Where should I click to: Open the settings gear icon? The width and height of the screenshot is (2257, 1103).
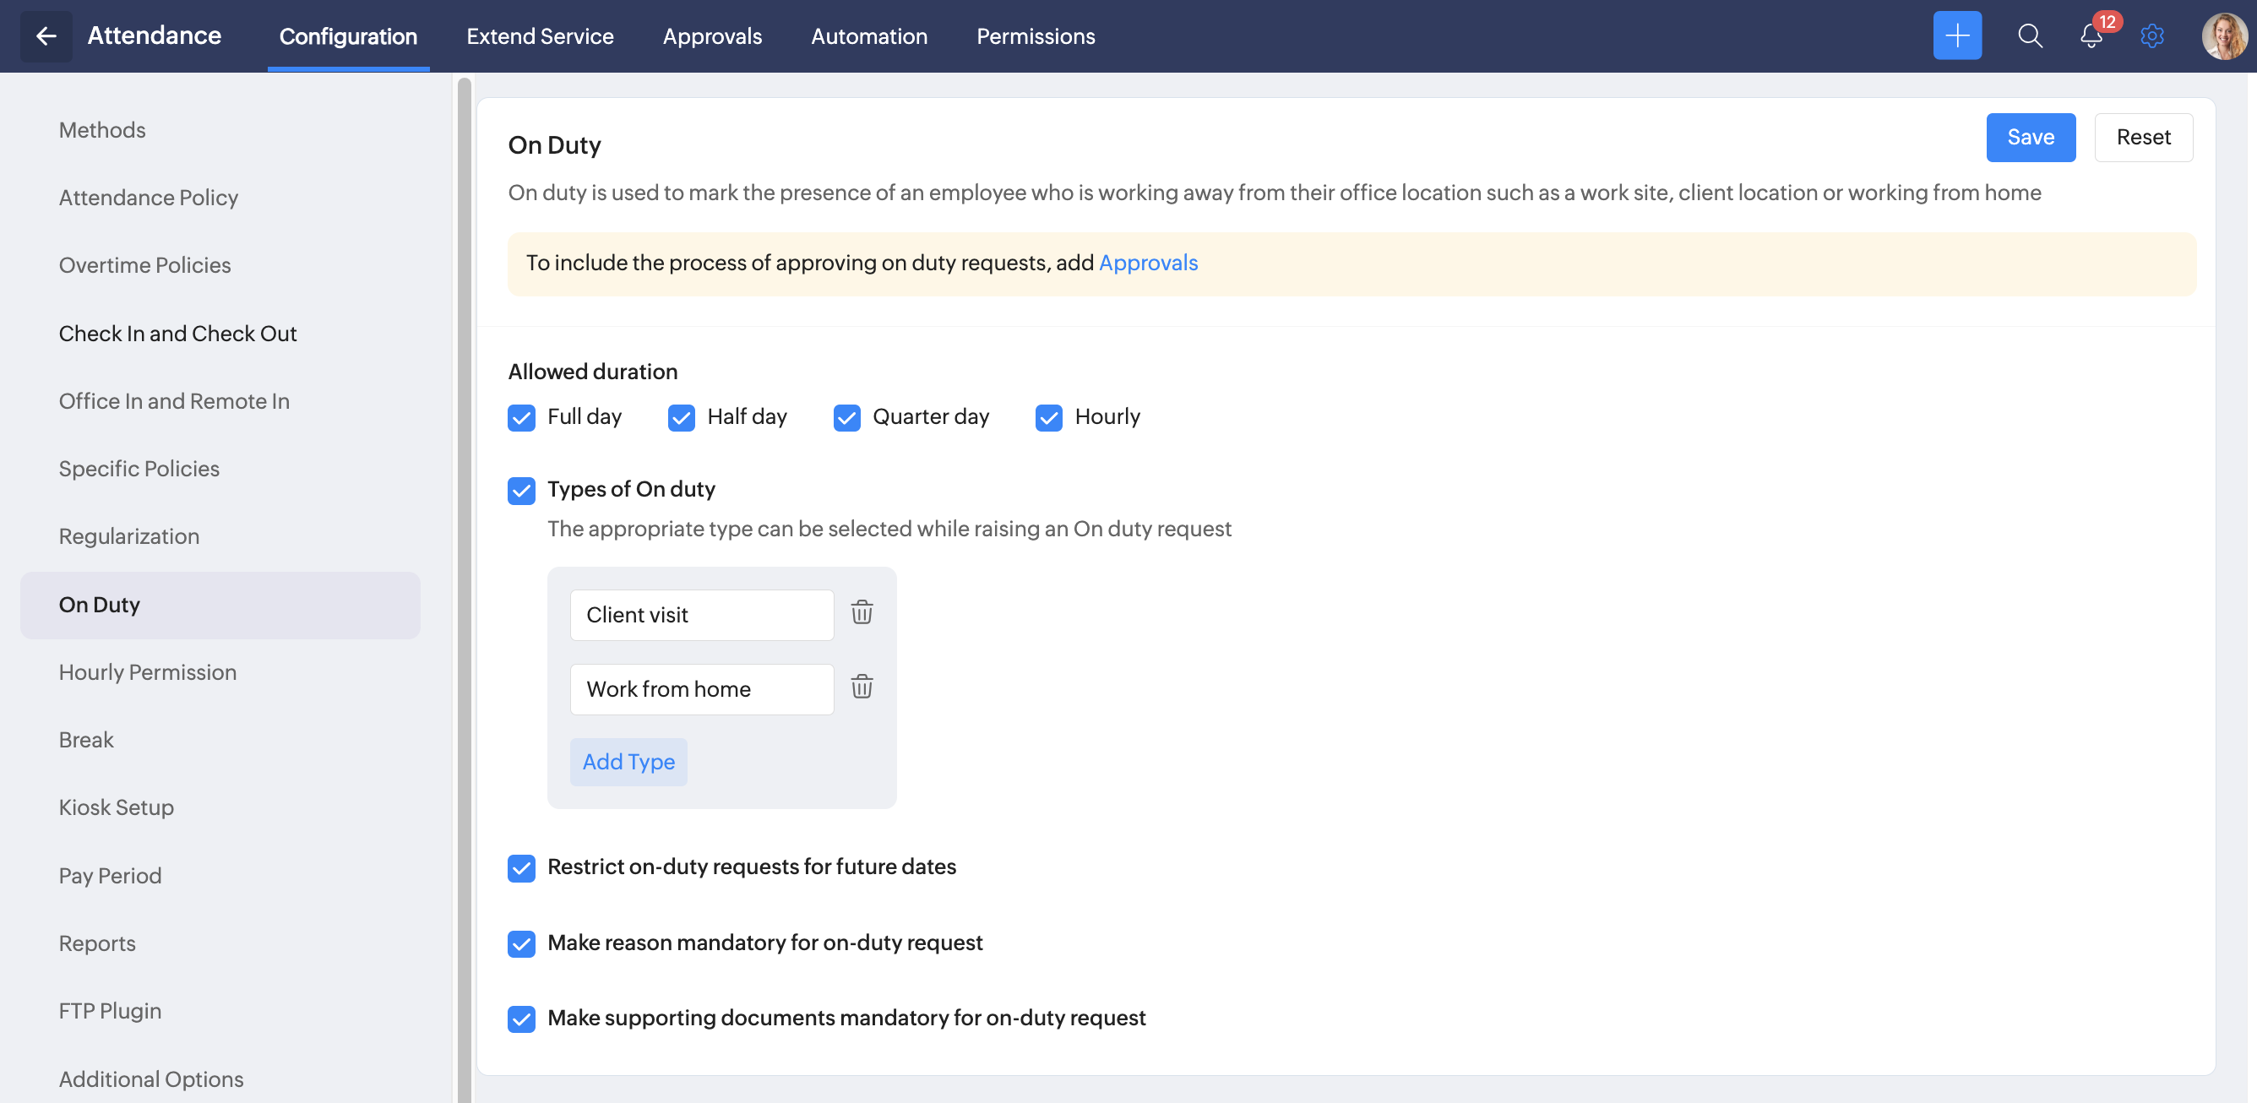[2152, 36]
